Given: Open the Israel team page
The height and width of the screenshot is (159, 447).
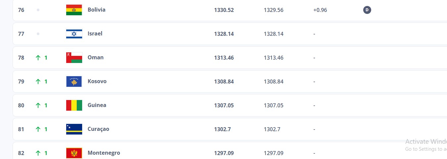Looking at the screenshot, I should coord(95,34).
